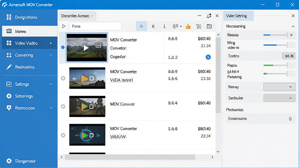The width and height of the screenshot is (299, 168).
Task: Focus the Pone input field
Action: click(95, 26)
